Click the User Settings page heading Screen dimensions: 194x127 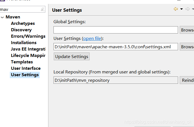point(67,10)
